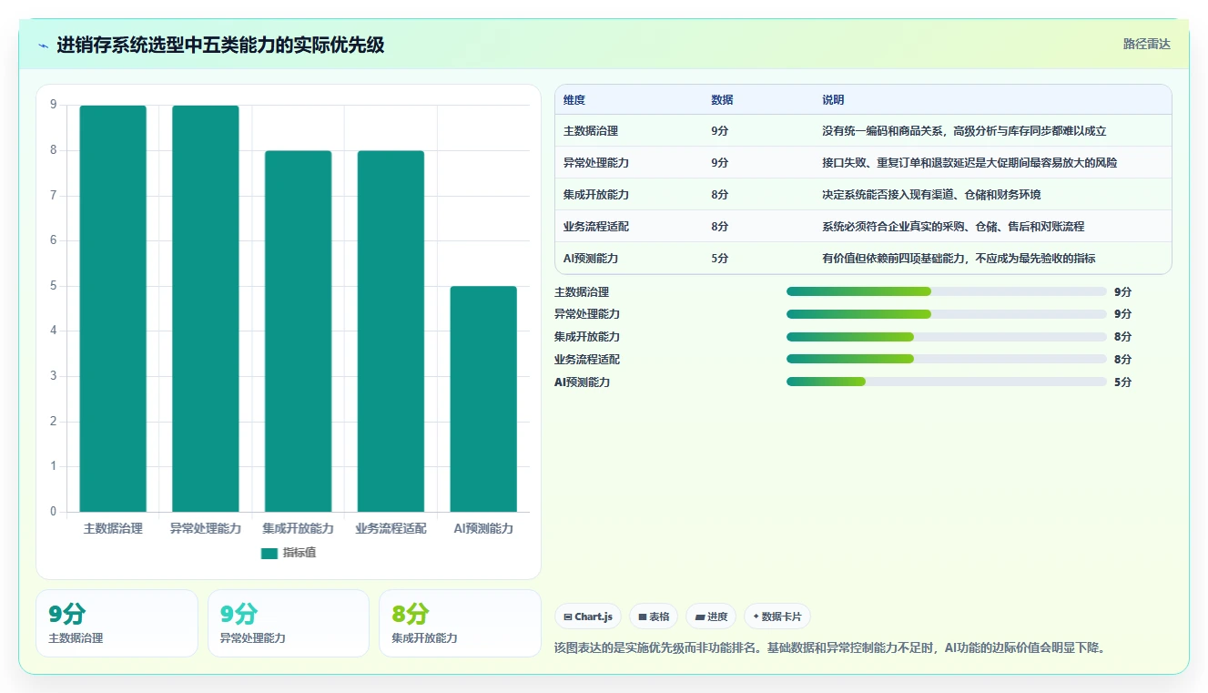The image size is (1208, 693).
Task: Click the x-axis label 业务流程适配
Action: click(391, 528)
